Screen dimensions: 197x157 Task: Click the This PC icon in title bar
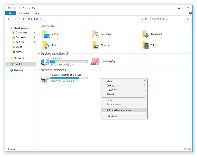[9, 8]
